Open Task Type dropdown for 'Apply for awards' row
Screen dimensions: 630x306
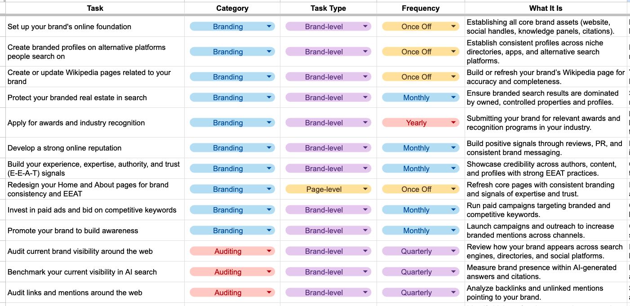[x=365, y=123]
